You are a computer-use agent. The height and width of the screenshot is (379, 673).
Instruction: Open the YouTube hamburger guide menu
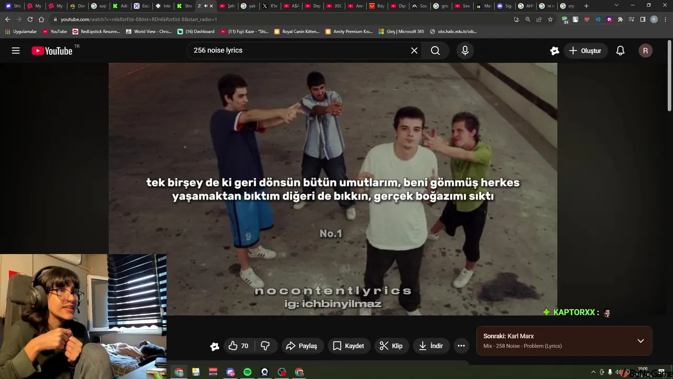pyautogui.click(x=16, y=51)
